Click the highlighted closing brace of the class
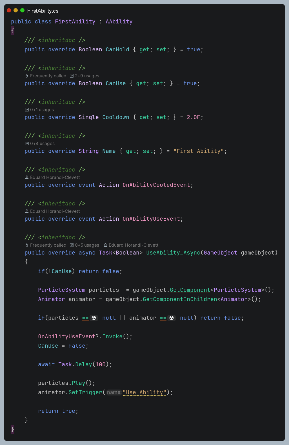 (x=13, y=429)
